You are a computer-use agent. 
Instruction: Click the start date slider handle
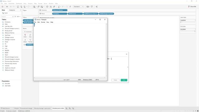pyautogui.click(x=181, y=22)
